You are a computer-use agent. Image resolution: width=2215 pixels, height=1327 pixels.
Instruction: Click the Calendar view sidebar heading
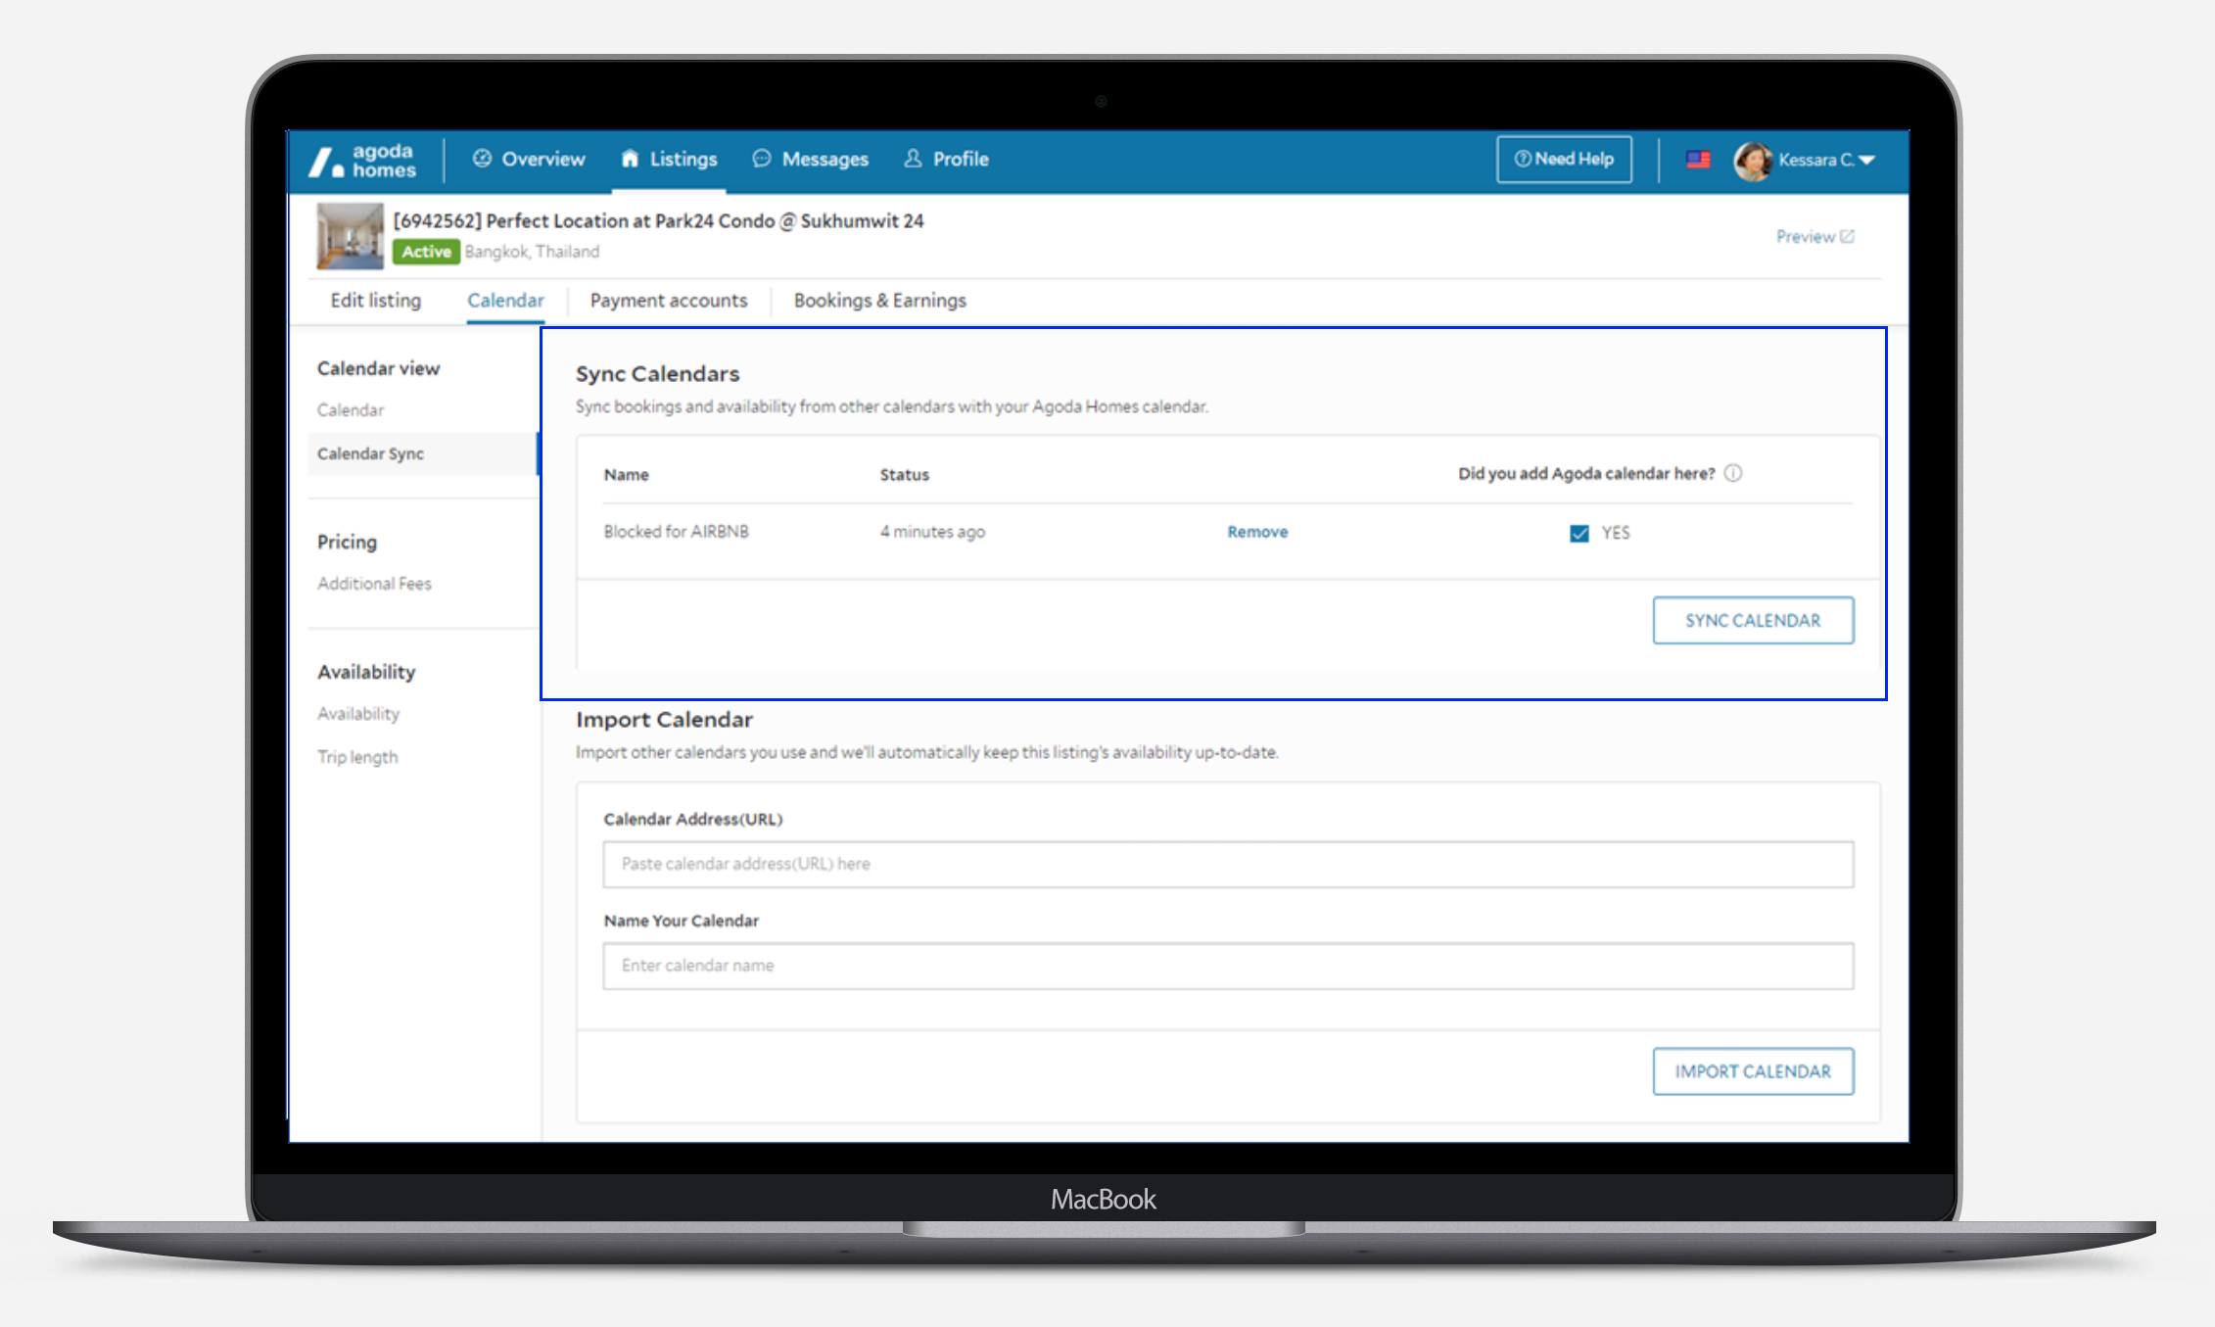pyautogui.click(x=378, y=368)
